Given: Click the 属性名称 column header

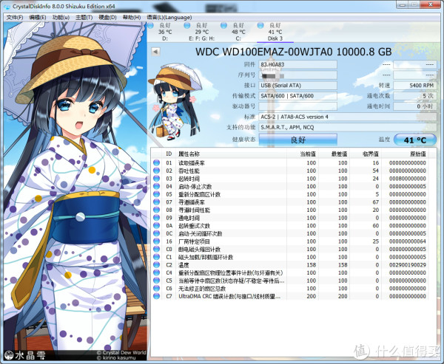Looking at the screenshot, I should [x=231, y=154].
